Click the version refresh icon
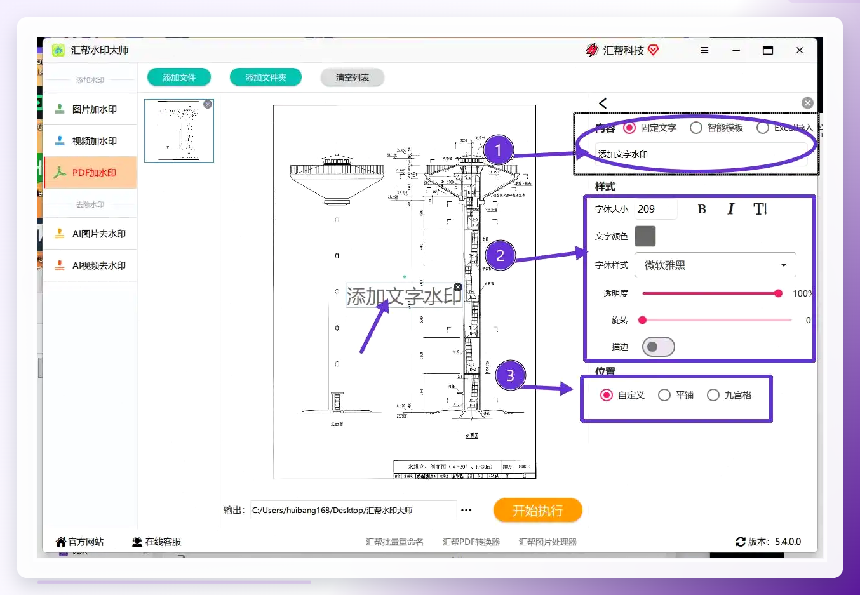Screen dimensions: 860x595 [741, 542]
